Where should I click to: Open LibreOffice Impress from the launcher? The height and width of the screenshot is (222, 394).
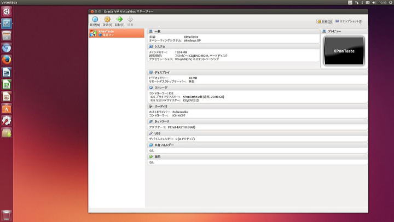7,97
